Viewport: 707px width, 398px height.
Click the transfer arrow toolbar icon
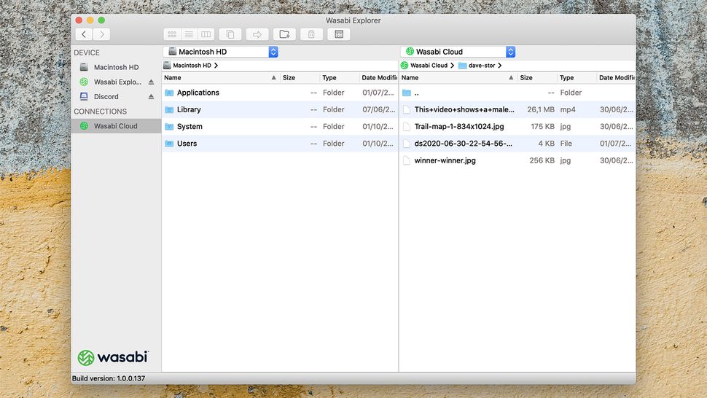pos(257,34)
